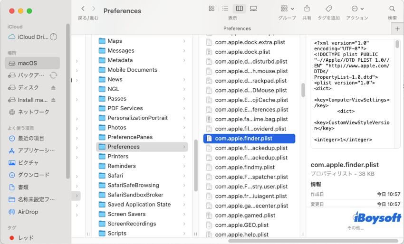Click the horizontal scrollbar at bottom
Screen dimensions: 404x244
click(313, 241)
